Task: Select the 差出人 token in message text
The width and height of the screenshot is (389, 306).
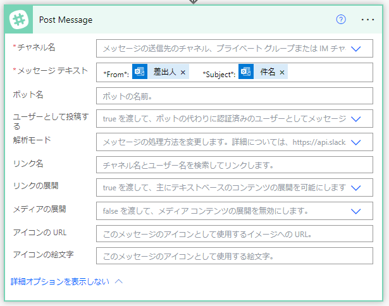Action: 165,73
